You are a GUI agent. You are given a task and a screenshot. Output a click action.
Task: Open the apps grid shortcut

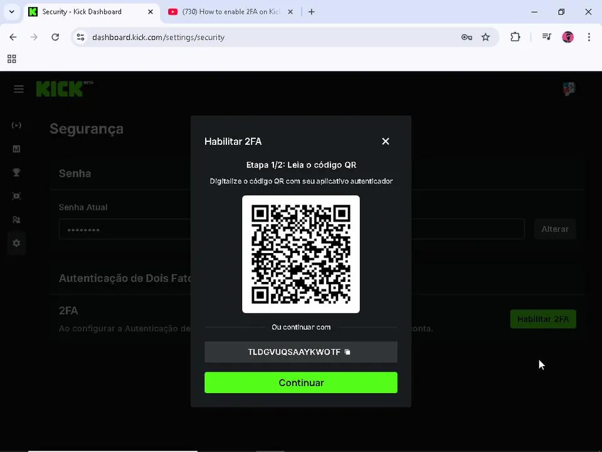12,59
